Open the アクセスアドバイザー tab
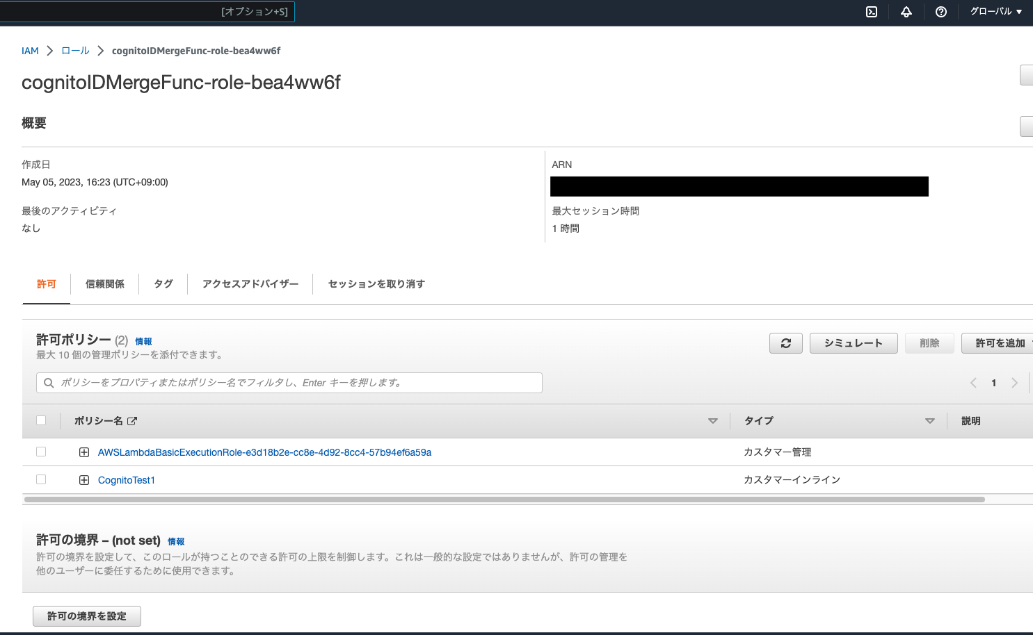This screenshot has width=1033, height=635. tap(250, 283)
